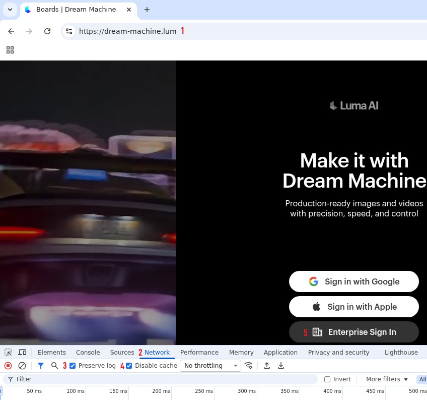Toggle the device toolbar icon
This screenshot has height=400, width=427.
22,352
